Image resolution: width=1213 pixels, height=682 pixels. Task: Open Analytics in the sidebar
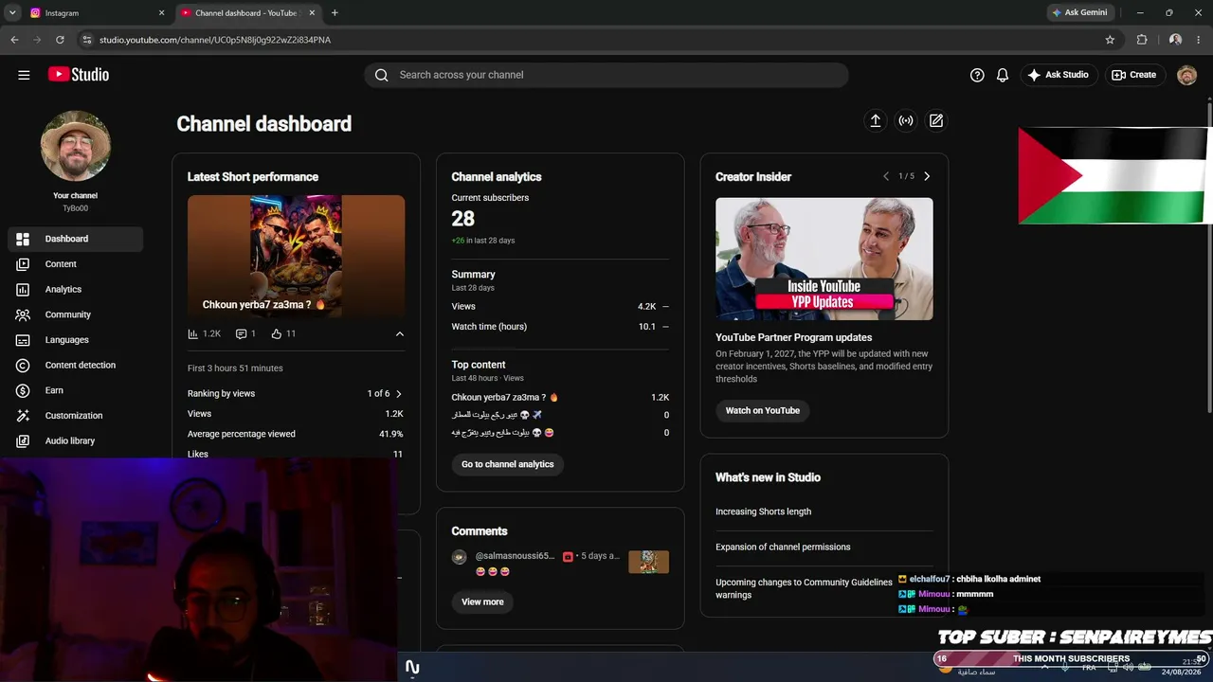76,290
